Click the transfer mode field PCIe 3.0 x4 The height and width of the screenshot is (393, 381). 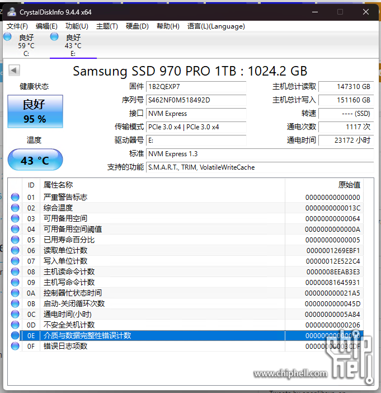196,127
